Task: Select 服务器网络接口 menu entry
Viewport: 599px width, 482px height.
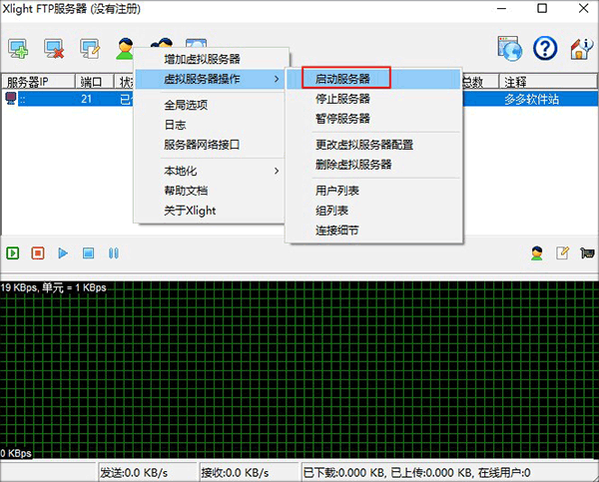Action: tap(210, 145)
